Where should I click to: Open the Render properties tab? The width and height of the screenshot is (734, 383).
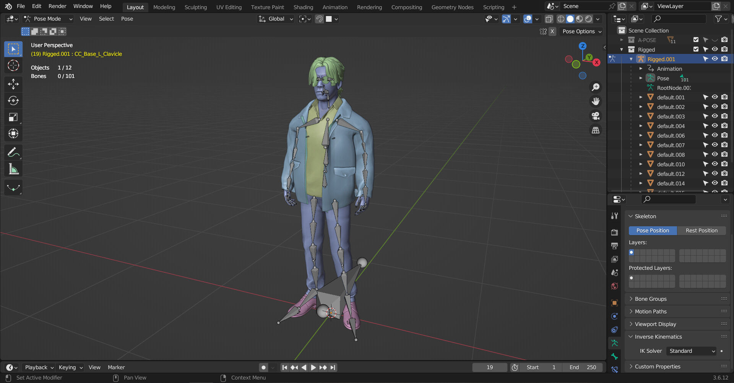click(614, 232)
